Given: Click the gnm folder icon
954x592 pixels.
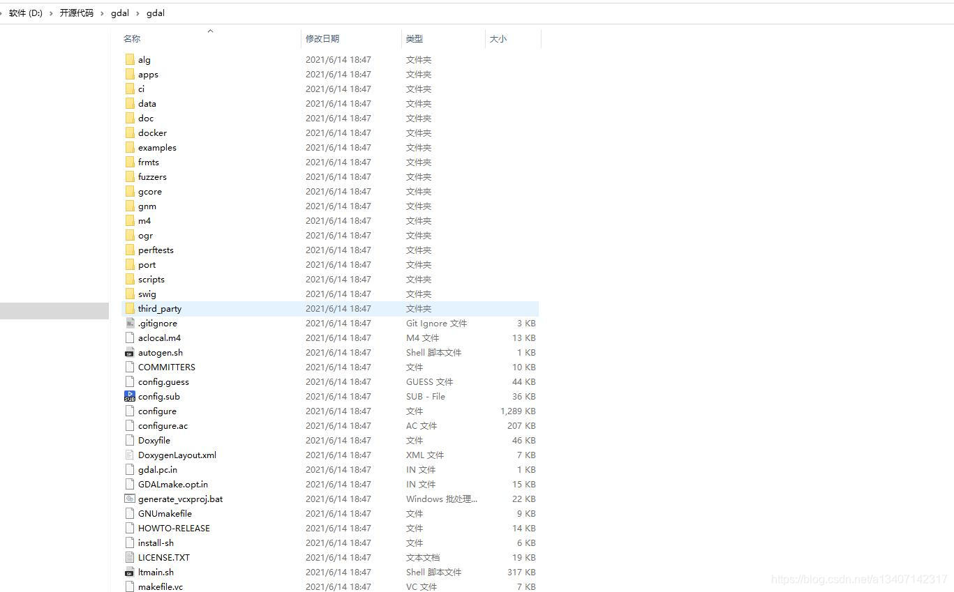Looking at the screenshot, I should click(x=129, y=206).
